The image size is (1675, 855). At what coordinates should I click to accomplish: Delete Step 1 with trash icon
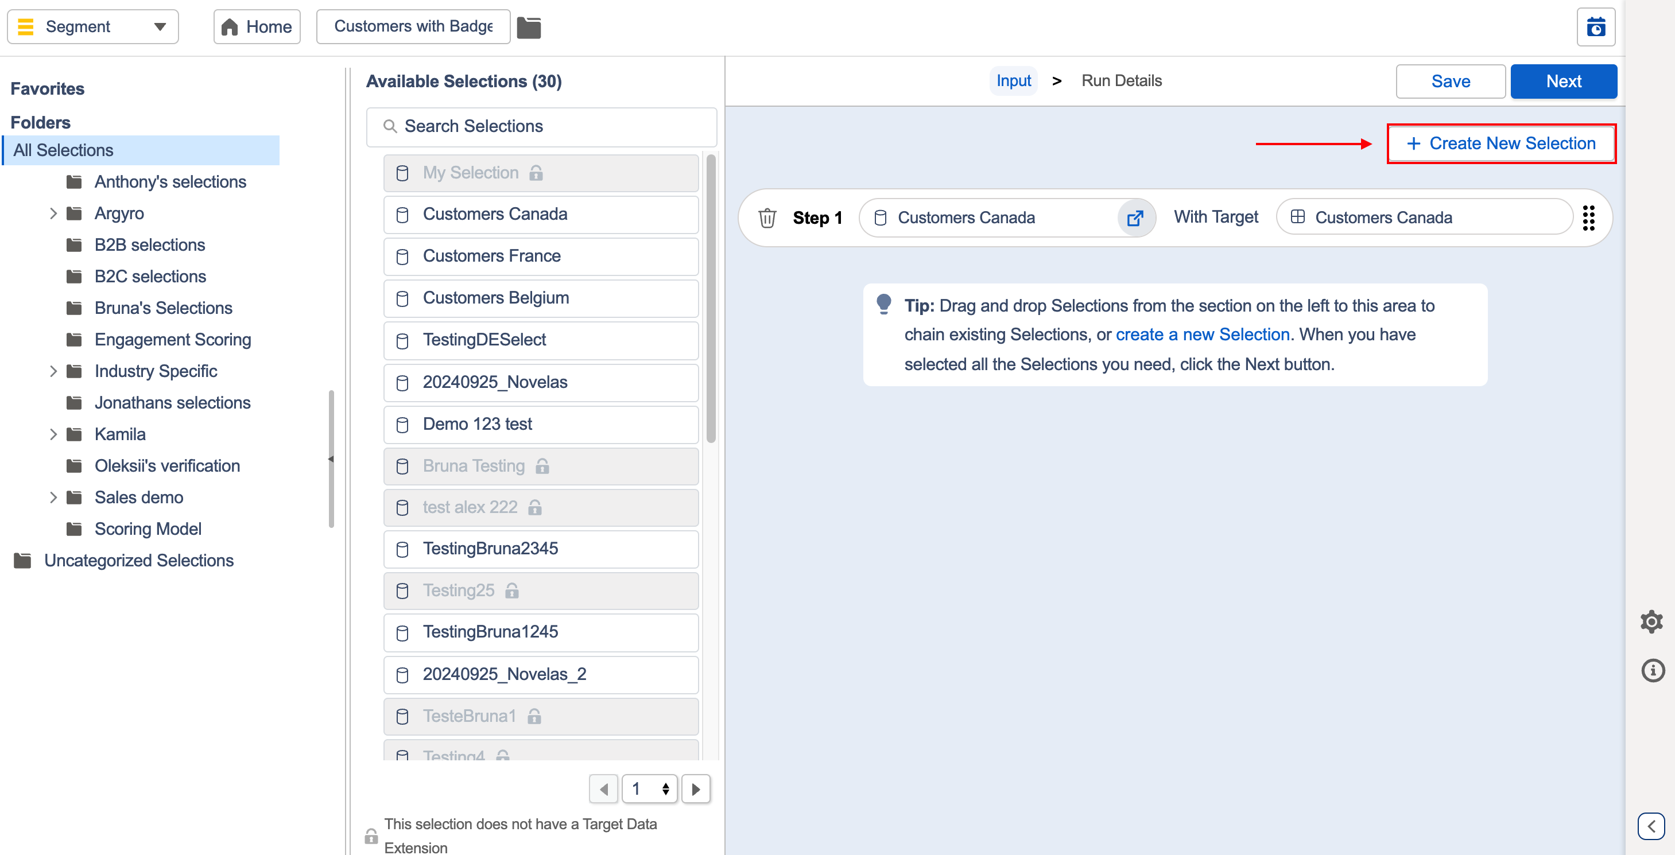(x=767, y=218)
